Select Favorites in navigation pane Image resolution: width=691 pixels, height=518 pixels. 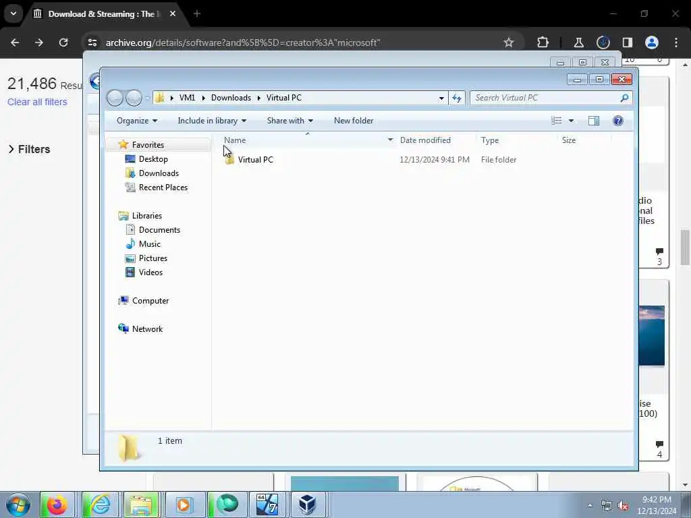pos(148,145)
